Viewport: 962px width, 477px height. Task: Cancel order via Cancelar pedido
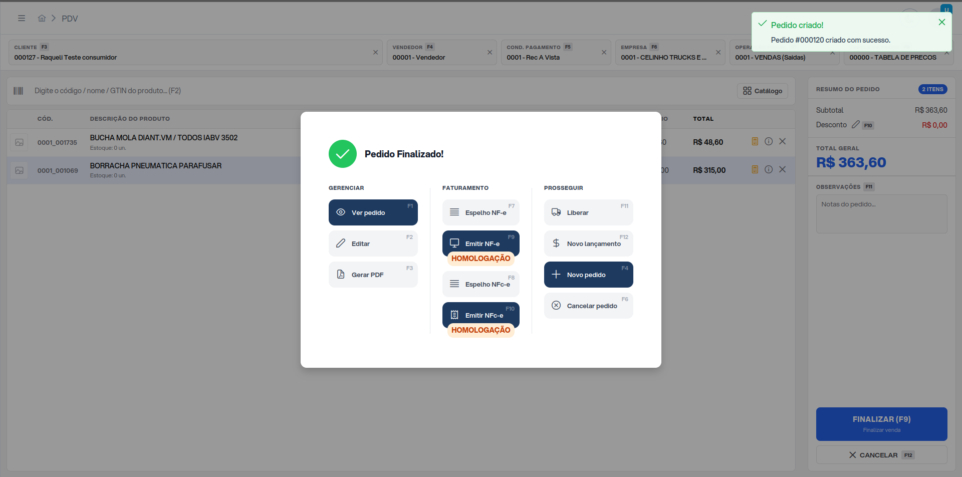589,306
